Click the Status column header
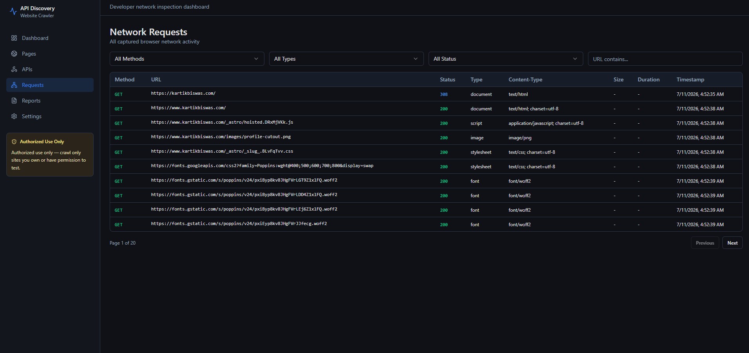 tap(447, 79)
